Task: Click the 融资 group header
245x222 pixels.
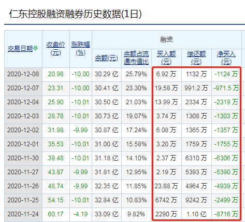Action: (x=166, y=39)
